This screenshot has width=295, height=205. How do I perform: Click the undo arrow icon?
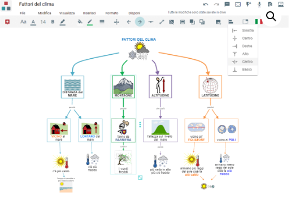tap(206, 5)
